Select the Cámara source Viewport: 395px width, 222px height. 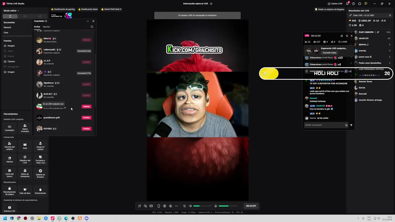11,61
